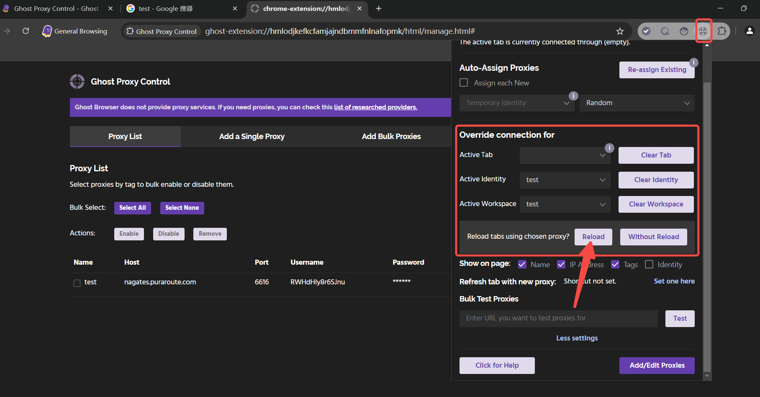Click the Q-shaped extension icon
Image resolution: width=760 pixels, height=397 pixels.
tap(665, 31)
